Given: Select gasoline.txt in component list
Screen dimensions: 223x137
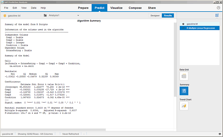Looking at the screenshot, I should pos(200,24).
